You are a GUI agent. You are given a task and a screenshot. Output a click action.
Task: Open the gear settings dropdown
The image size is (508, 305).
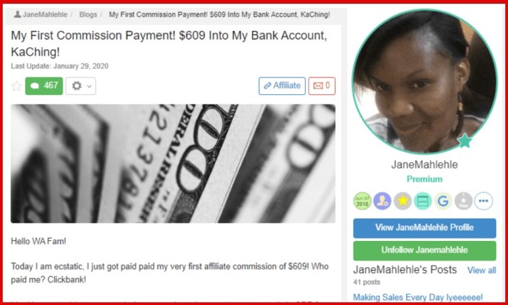click(81, 86)
